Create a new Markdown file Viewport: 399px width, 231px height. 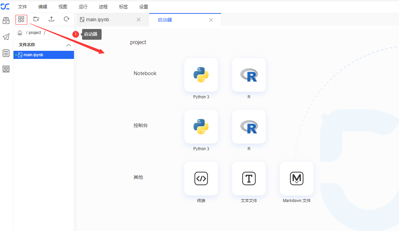pyautogui.click(x=297, y=178)
